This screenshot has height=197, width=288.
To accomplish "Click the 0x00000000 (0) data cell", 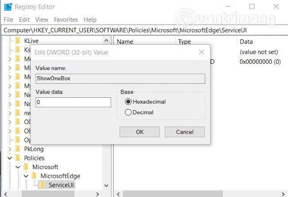I will 260,62.
